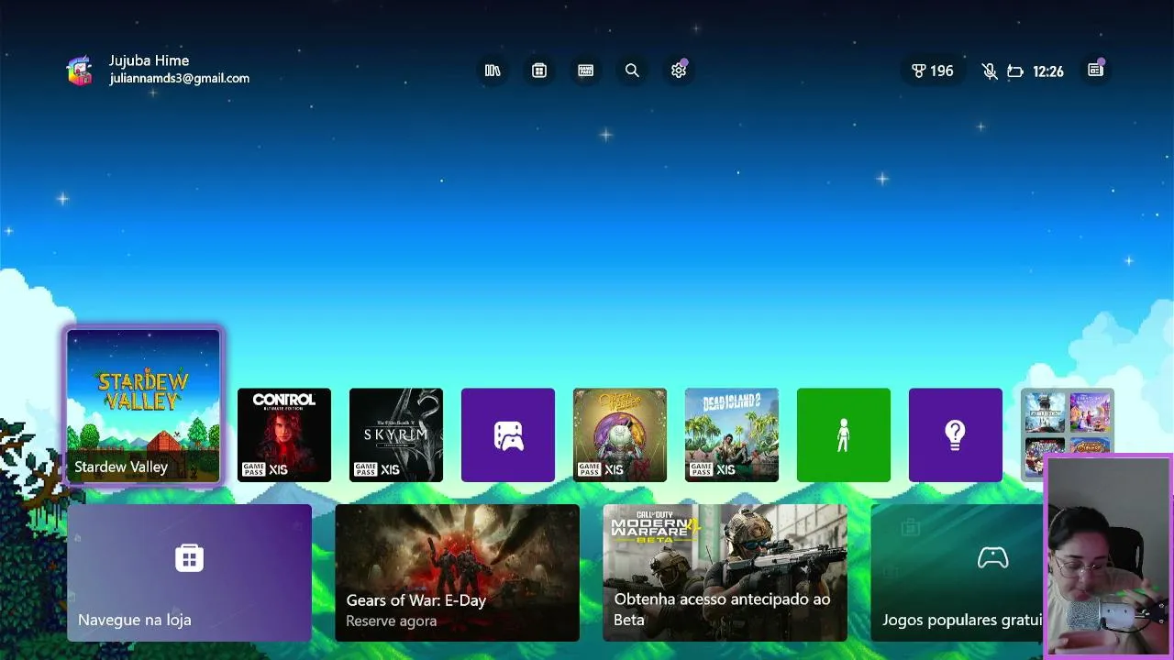Open My games & apps library icon
The image size is (1174, 660).
tap(493, 71)
